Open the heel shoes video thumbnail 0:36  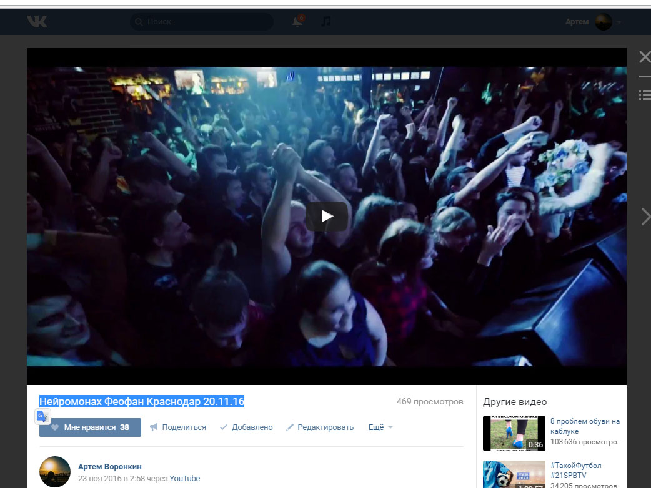click(x=514, y=433)
